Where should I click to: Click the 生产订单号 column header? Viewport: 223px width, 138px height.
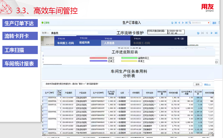(x=49, y=93)
